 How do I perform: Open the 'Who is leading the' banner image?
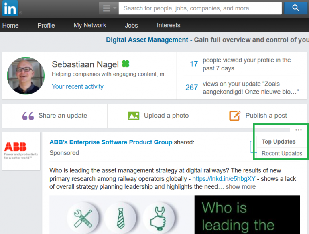(x=247, y=214)
